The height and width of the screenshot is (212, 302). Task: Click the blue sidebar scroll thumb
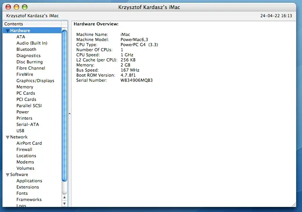coord(65,106)
